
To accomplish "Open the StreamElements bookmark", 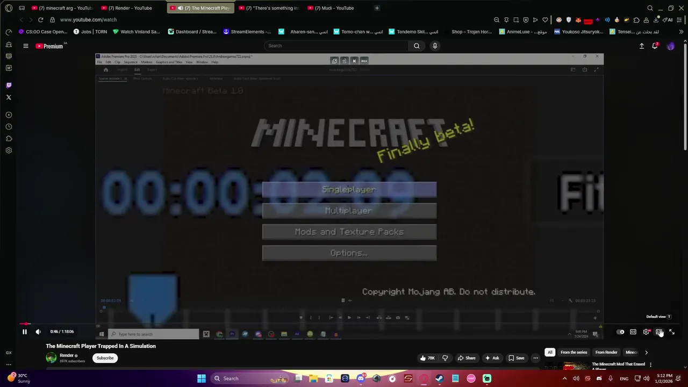I will (247, 32).
